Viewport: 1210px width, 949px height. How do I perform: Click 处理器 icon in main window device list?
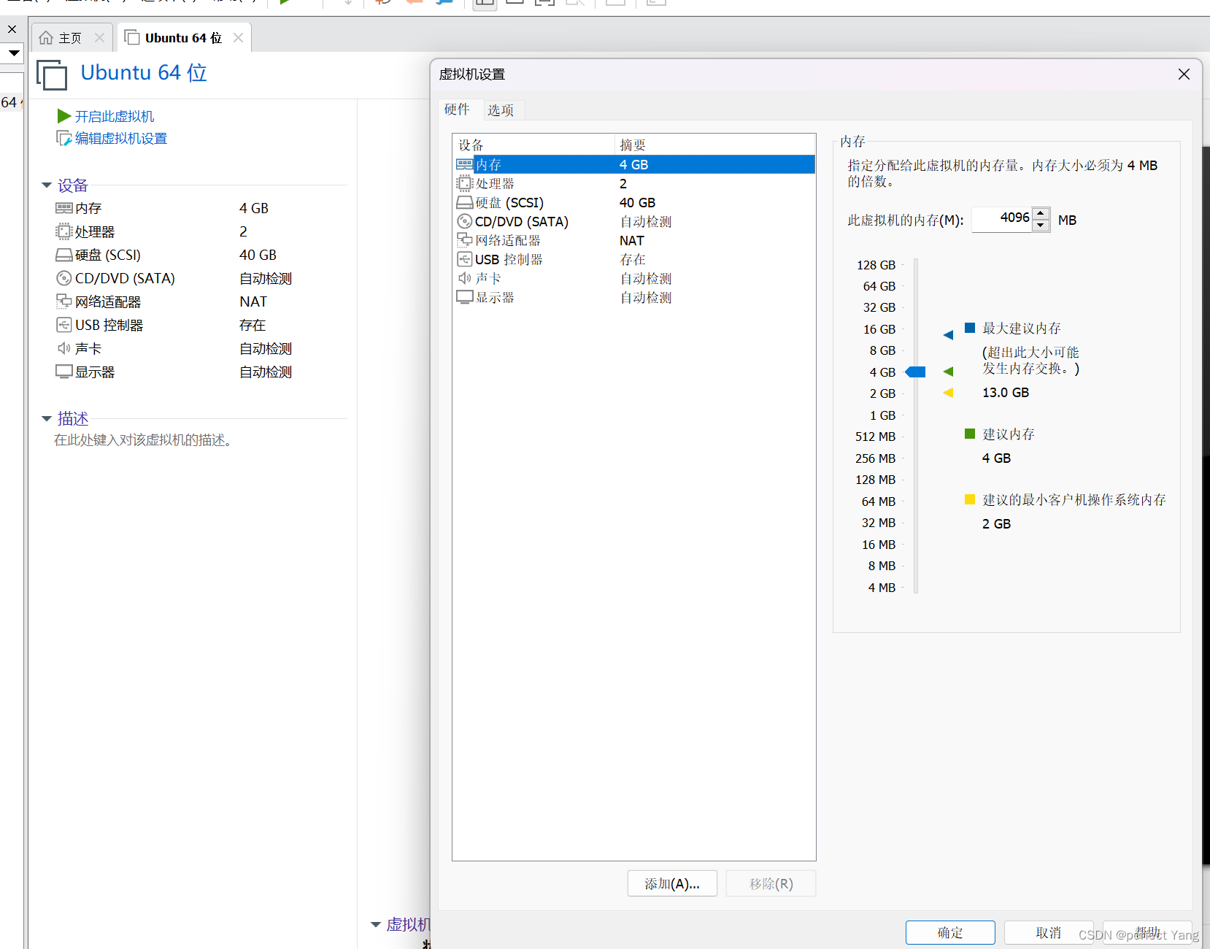click(64, 232)
